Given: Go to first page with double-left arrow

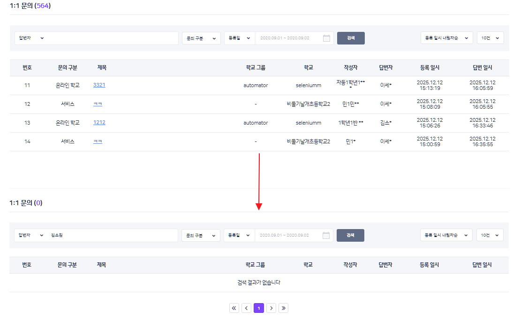Looking at the screenshot, I should [x=234, y=308].
